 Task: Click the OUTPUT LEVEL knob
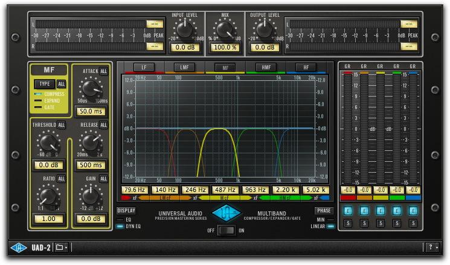[265, 30]
